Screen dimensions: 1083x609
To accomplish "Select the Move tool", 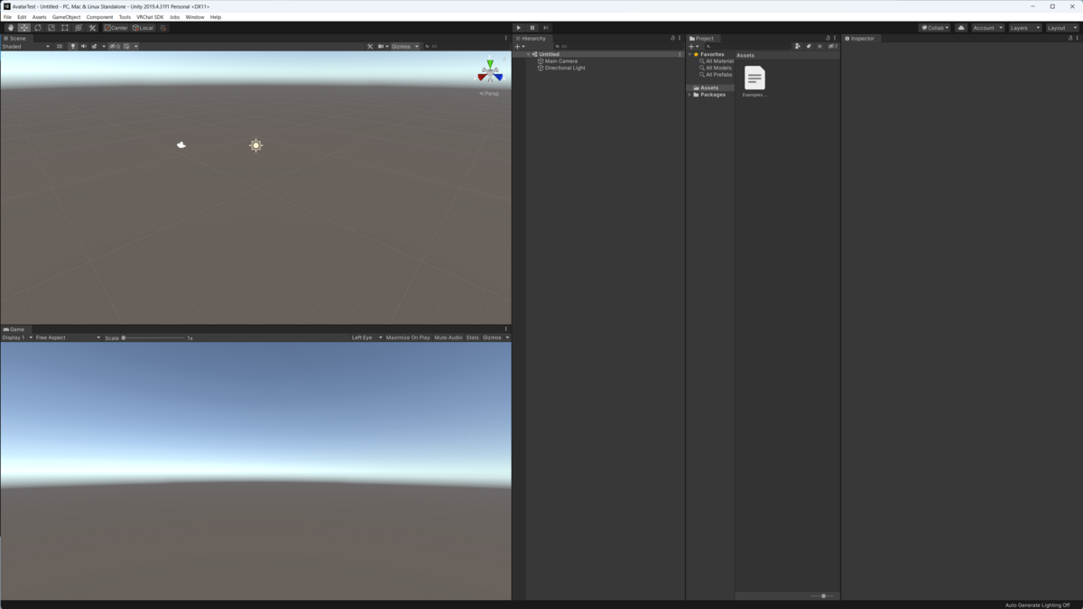I will point(24,28).
